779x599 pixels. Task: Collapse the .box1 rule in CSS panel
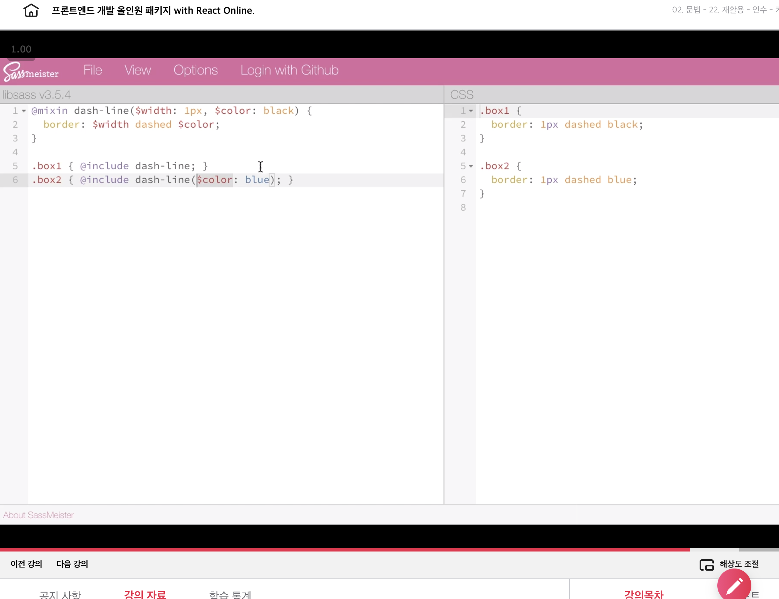471,111
